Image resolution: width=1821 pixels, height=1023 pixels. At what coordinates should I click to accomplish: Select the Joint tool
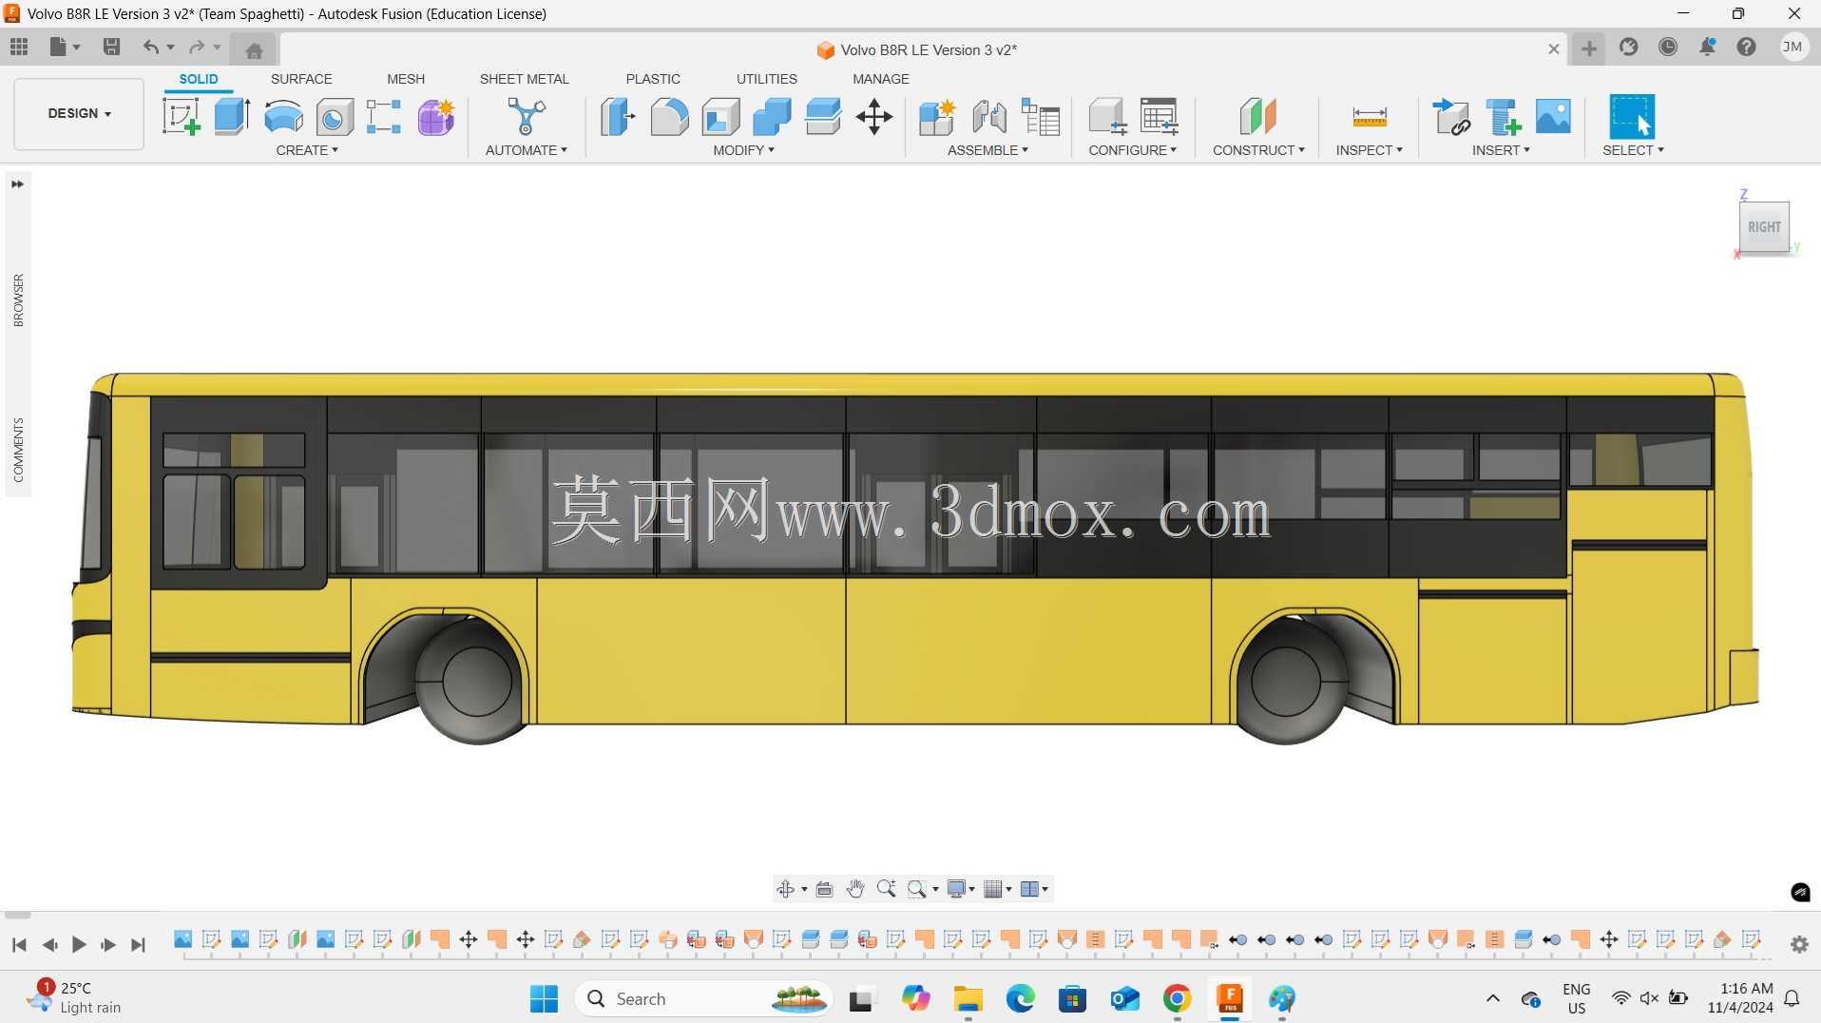[x=989, y=117]
